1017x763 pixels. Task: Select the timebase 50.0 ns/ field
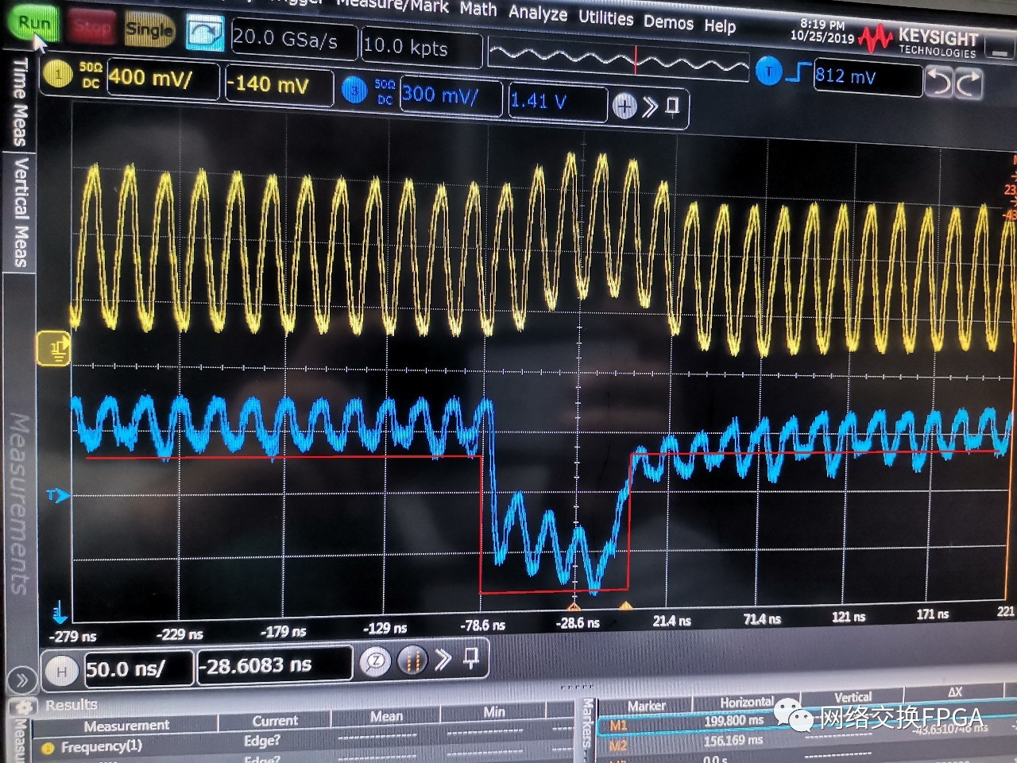[137, 669]
